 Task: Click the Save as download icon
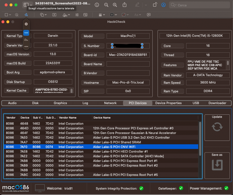pyautogui.click(x=217, y=165)
